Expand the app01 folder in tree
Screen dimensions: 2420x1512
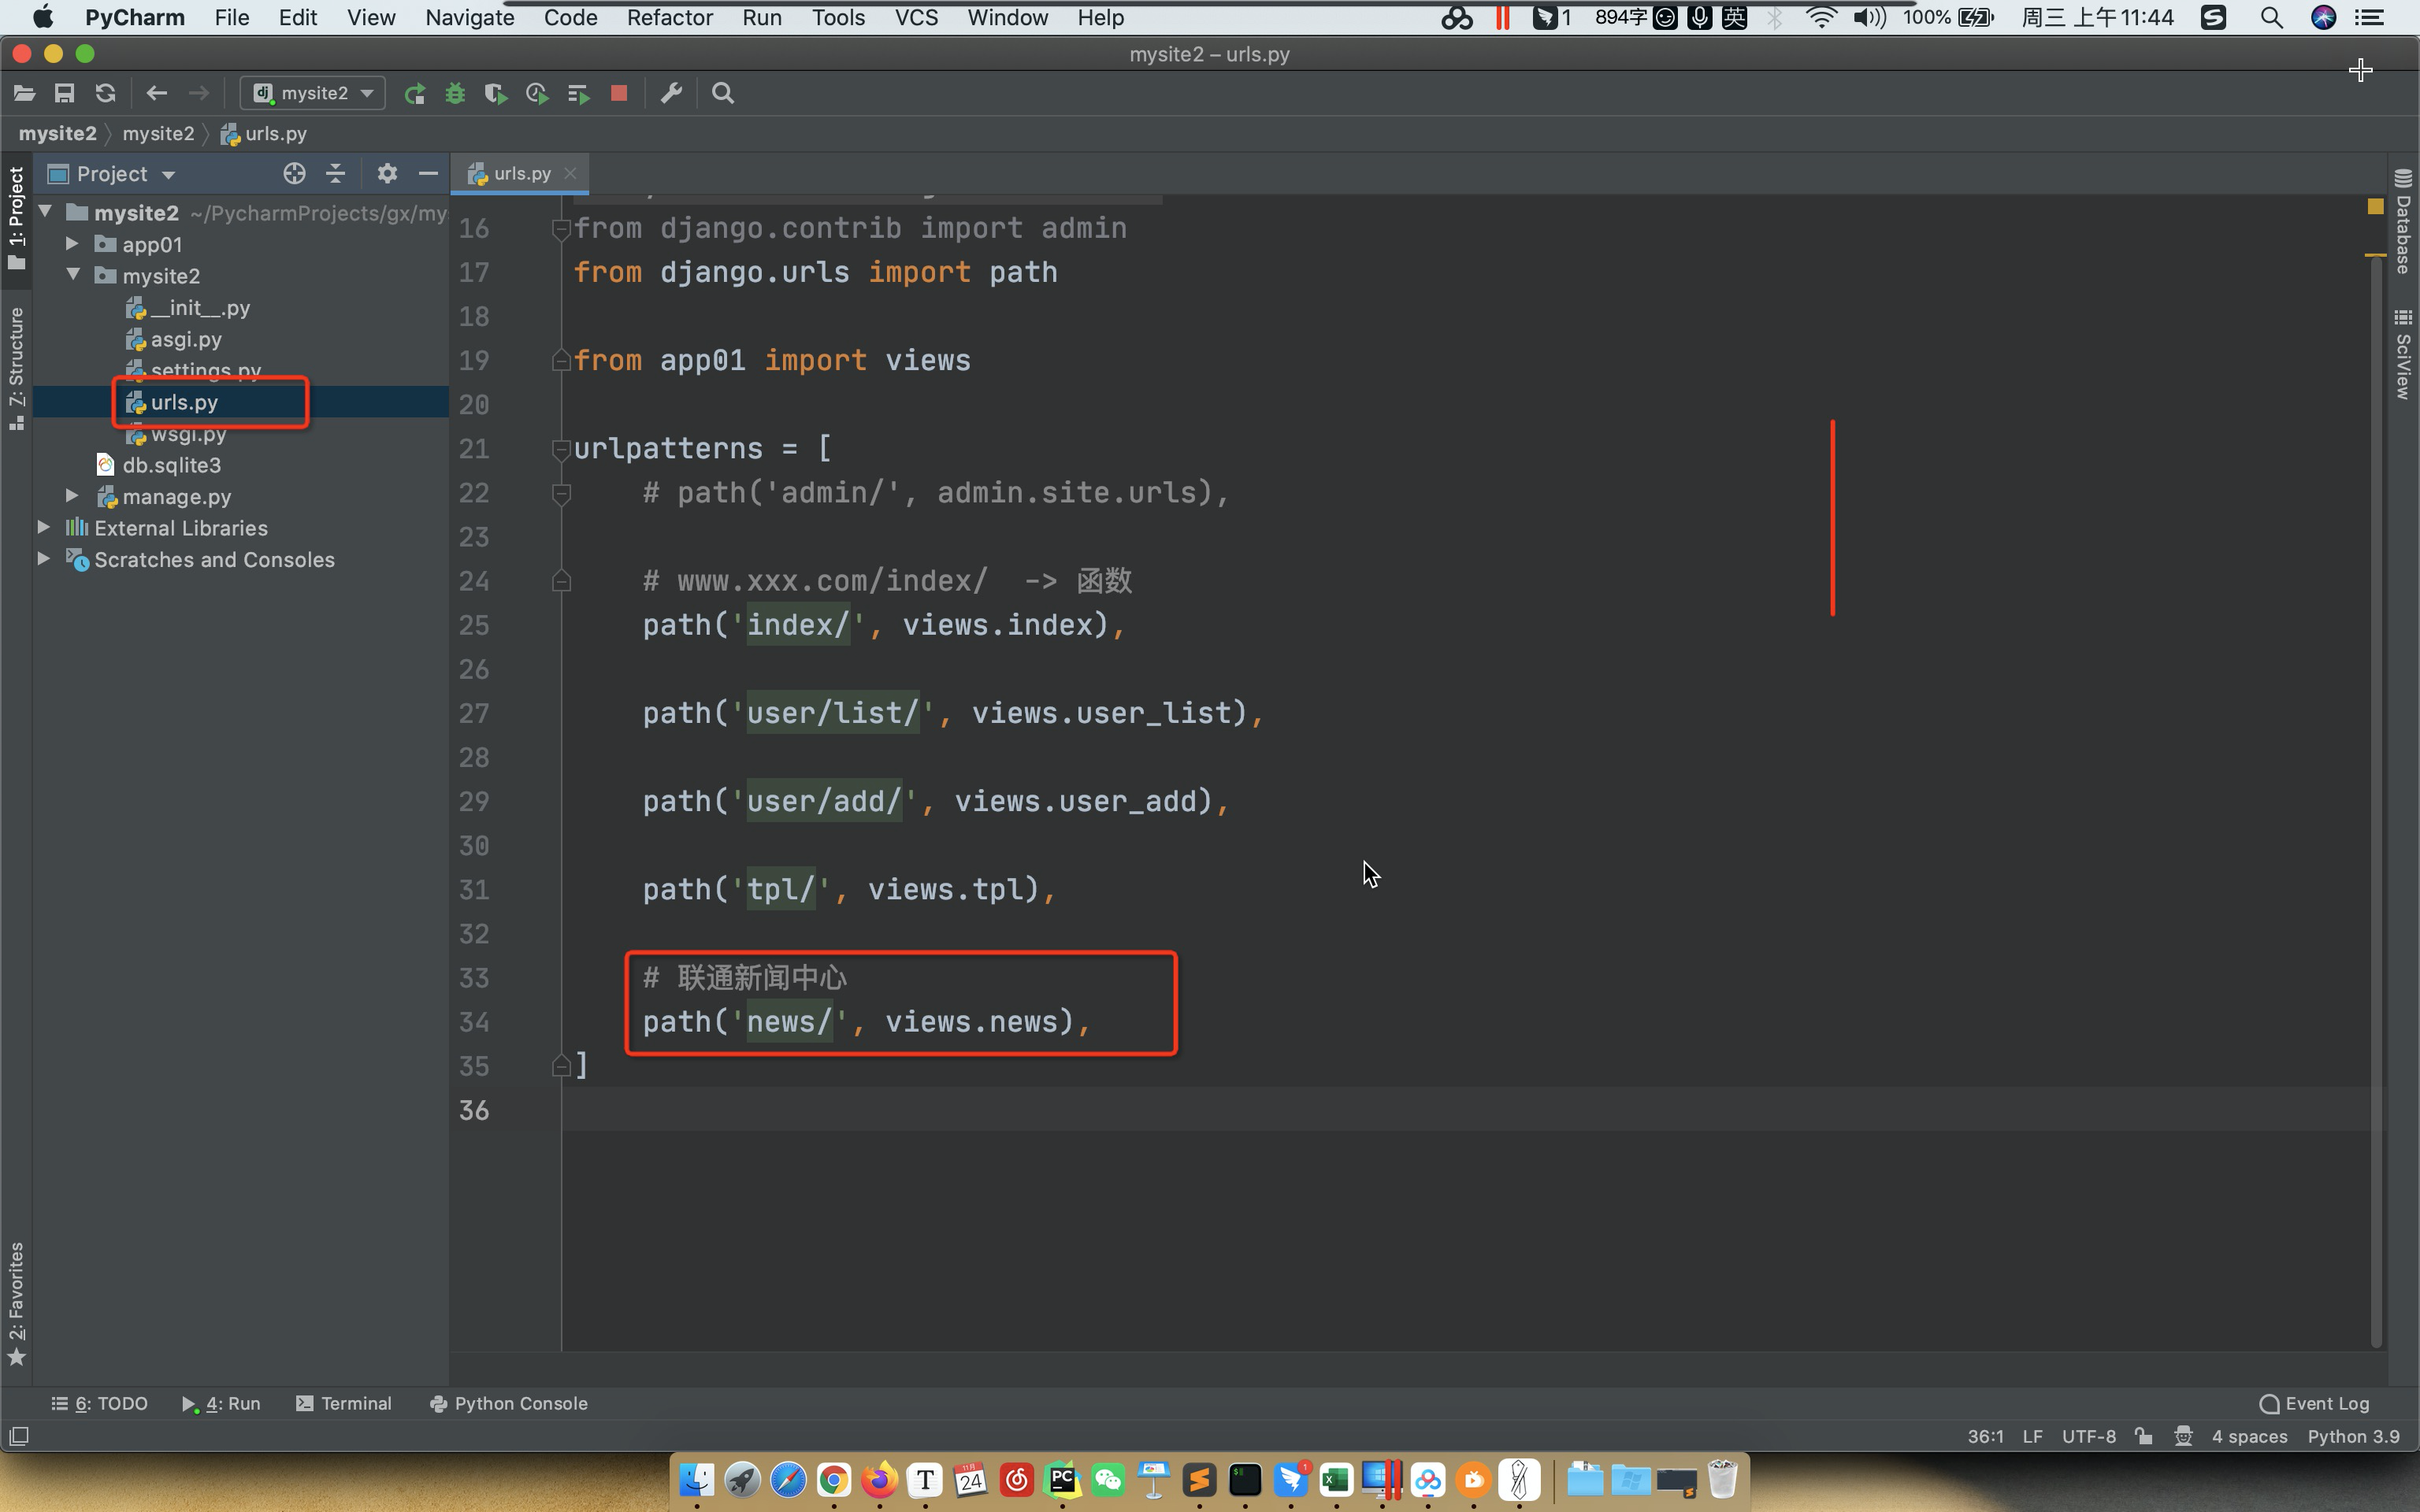[x=72, y=244]
